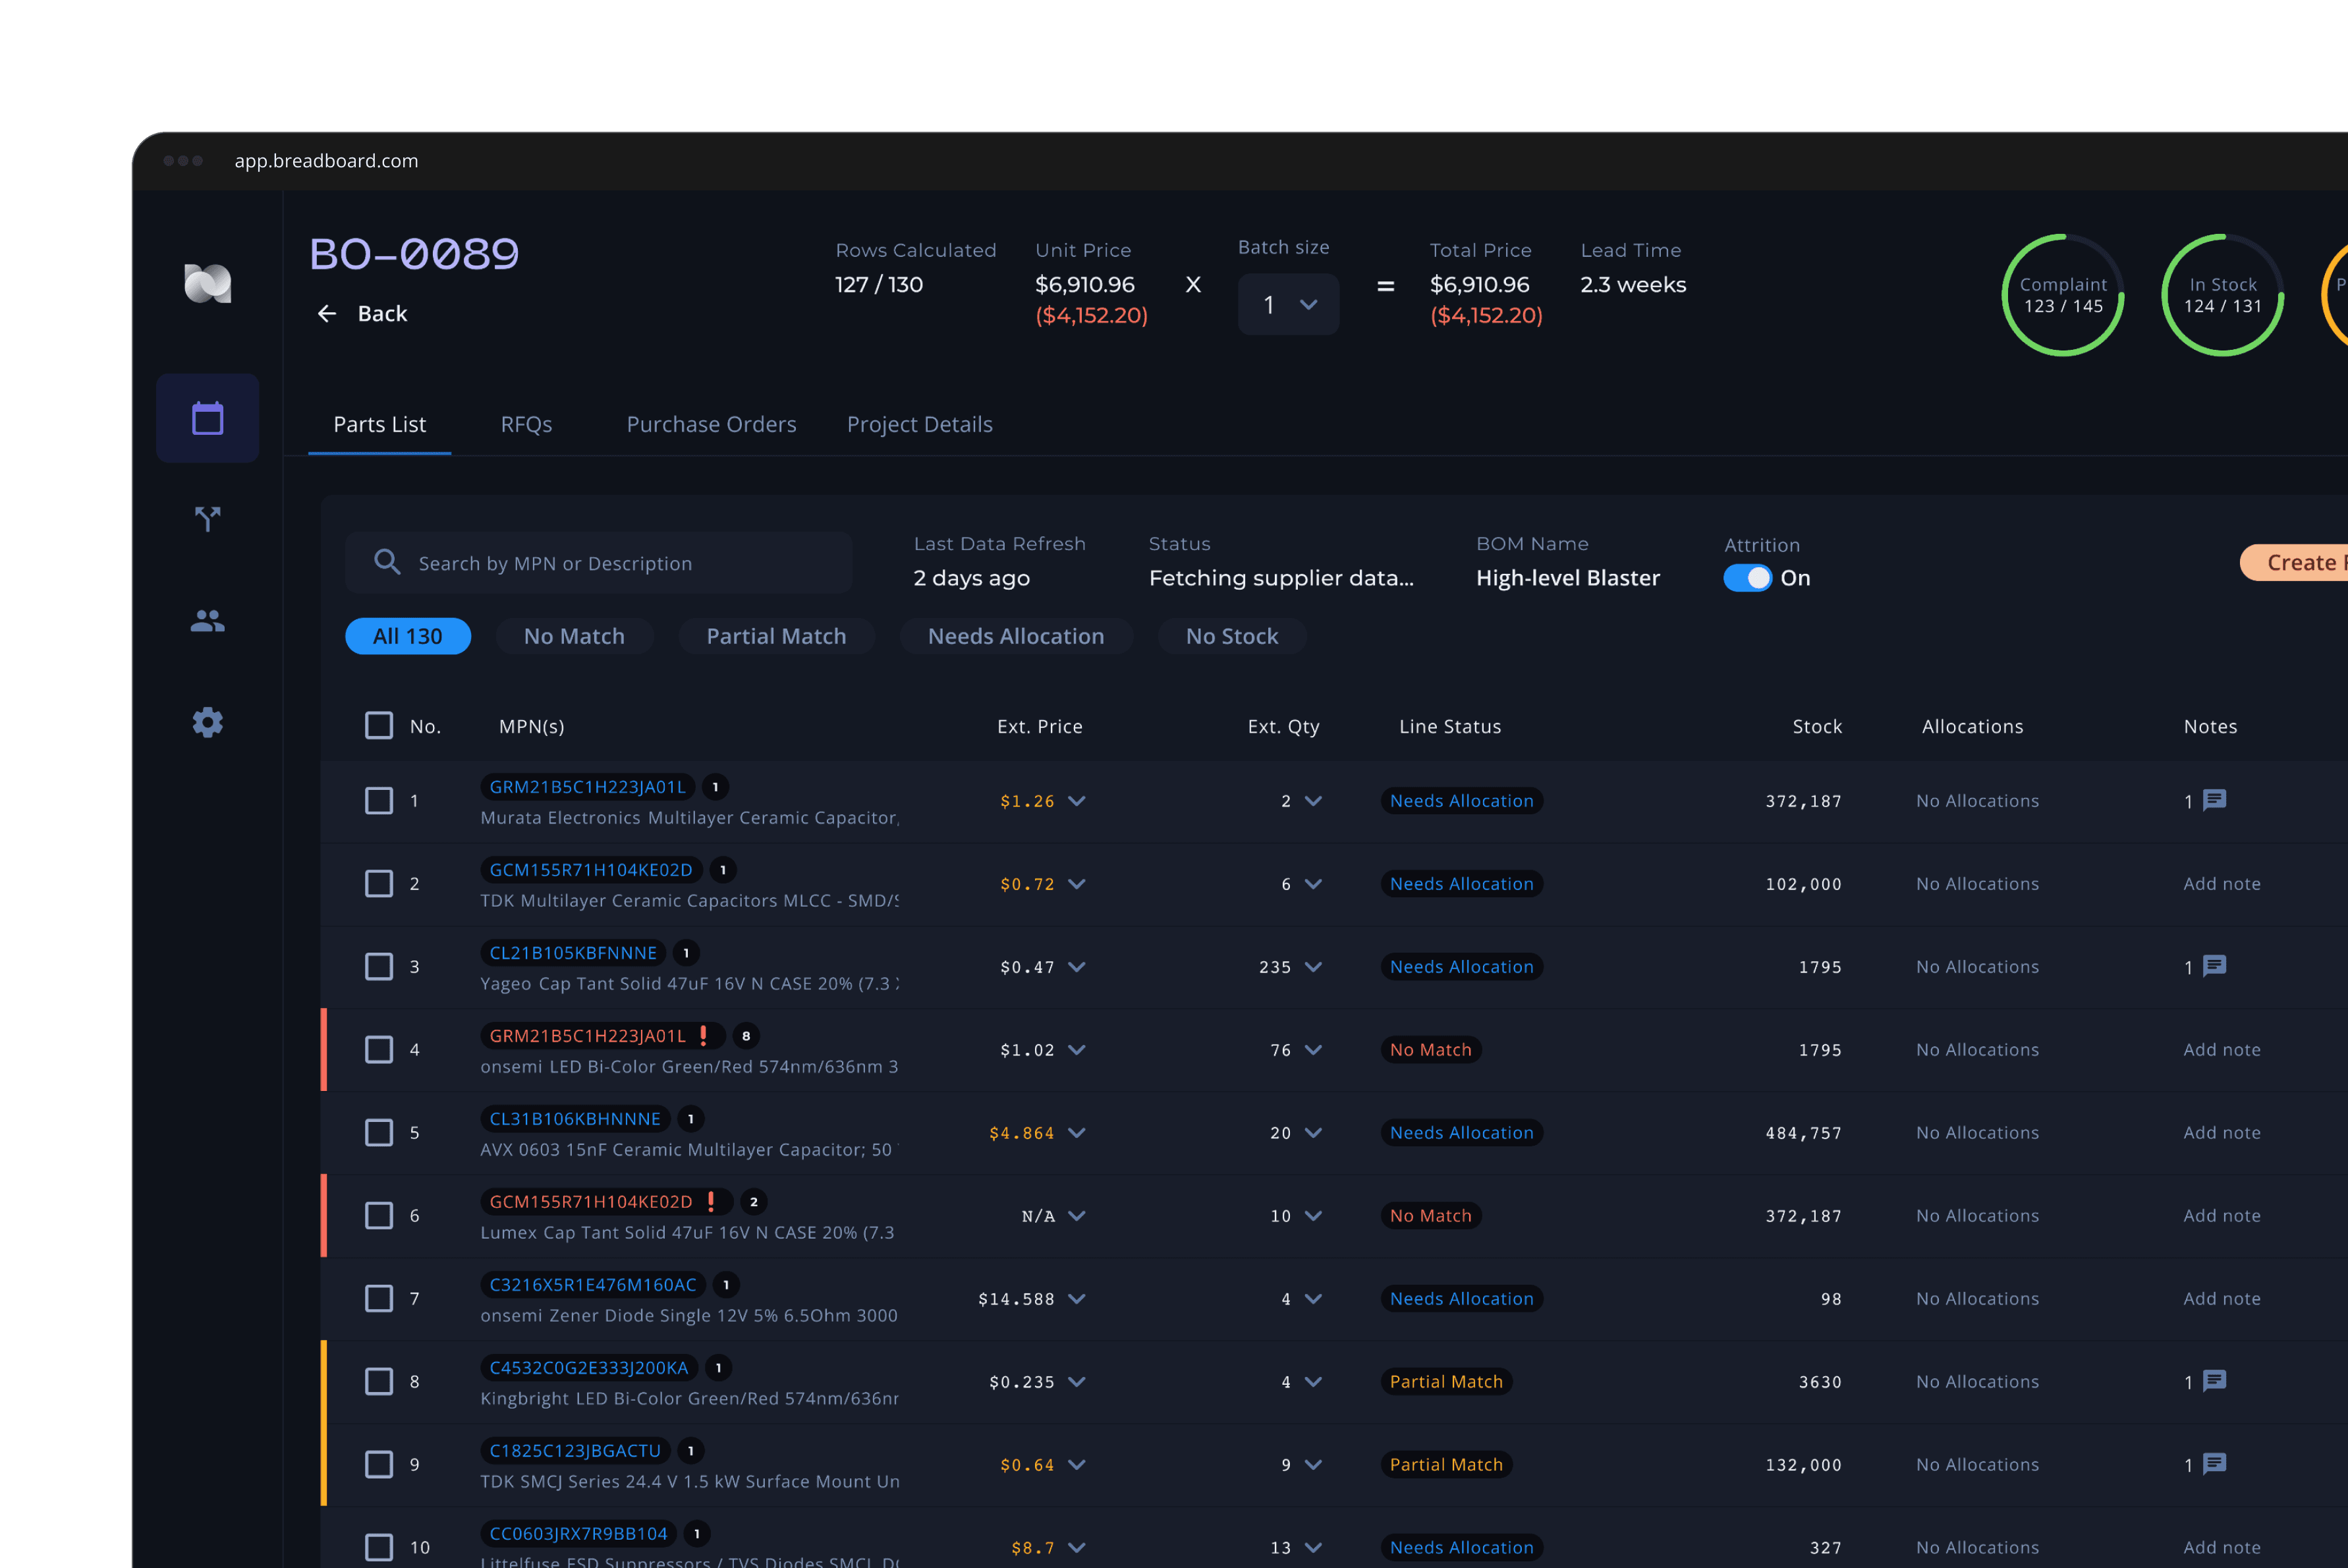Click count badge 2 on row 6 MPN
The image size is (2348, 1568).
click(x=754, y=1202)
